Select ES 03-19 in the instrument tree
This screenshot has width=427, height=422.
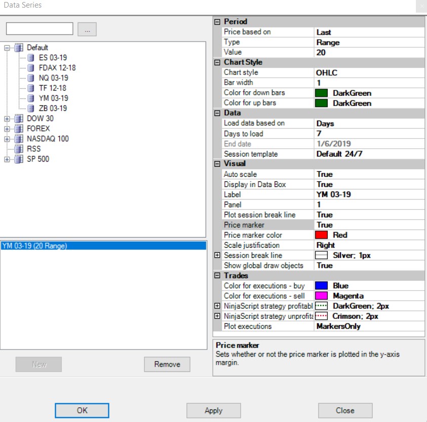(x=53, y=58)
